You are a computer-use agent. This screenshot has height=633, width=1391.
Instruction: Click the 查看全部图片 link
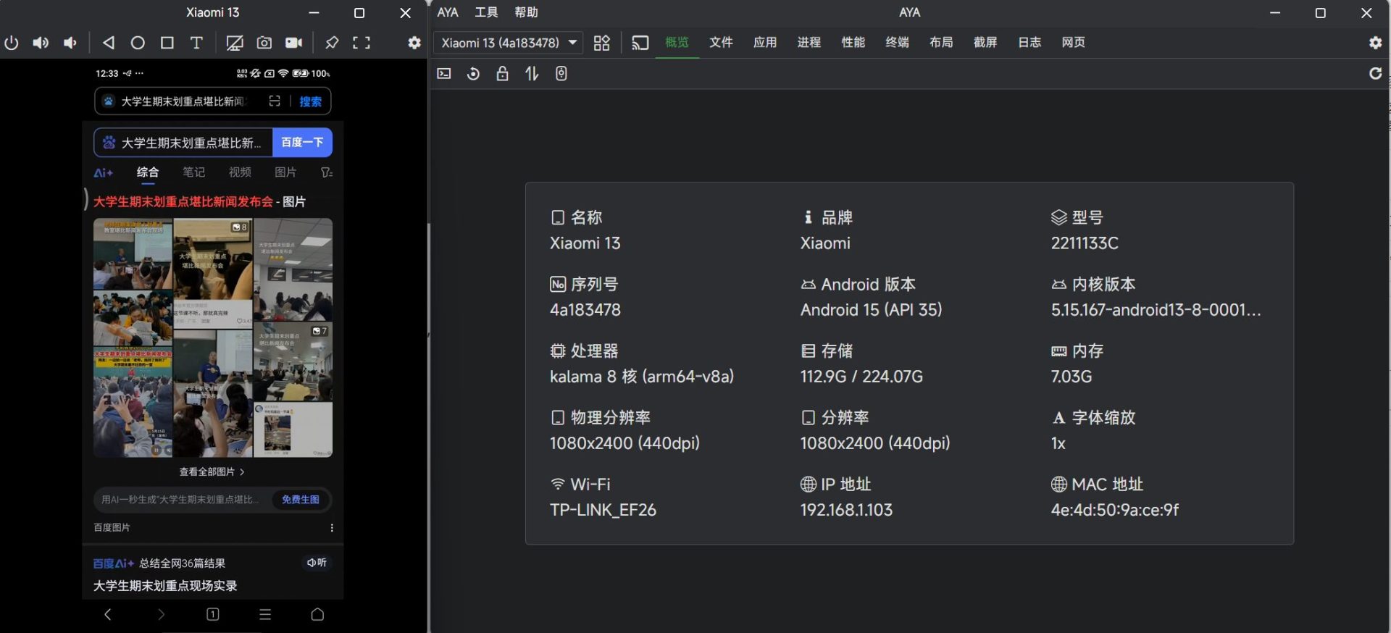pos(212,471)
